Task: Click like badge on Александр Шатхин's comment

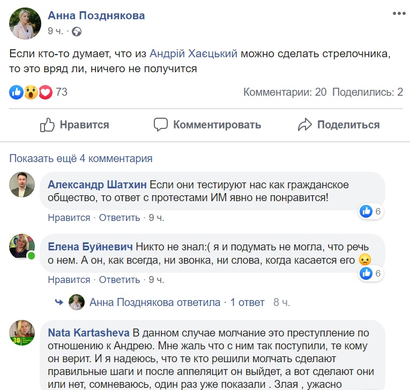Action: coord(367,211)
